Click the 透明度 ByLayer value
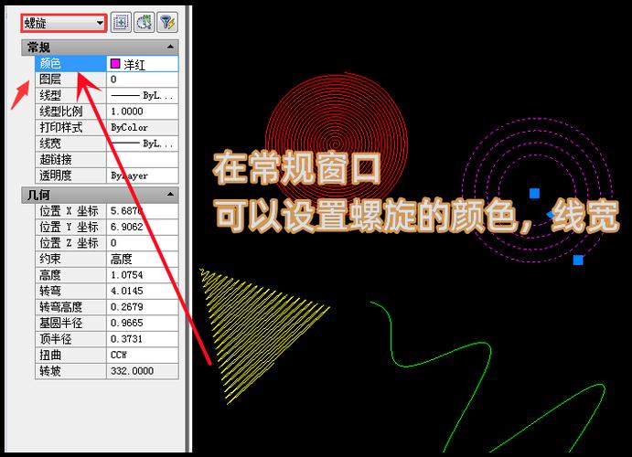The width and height of the screenshot is (632, 457). (143, 175)
